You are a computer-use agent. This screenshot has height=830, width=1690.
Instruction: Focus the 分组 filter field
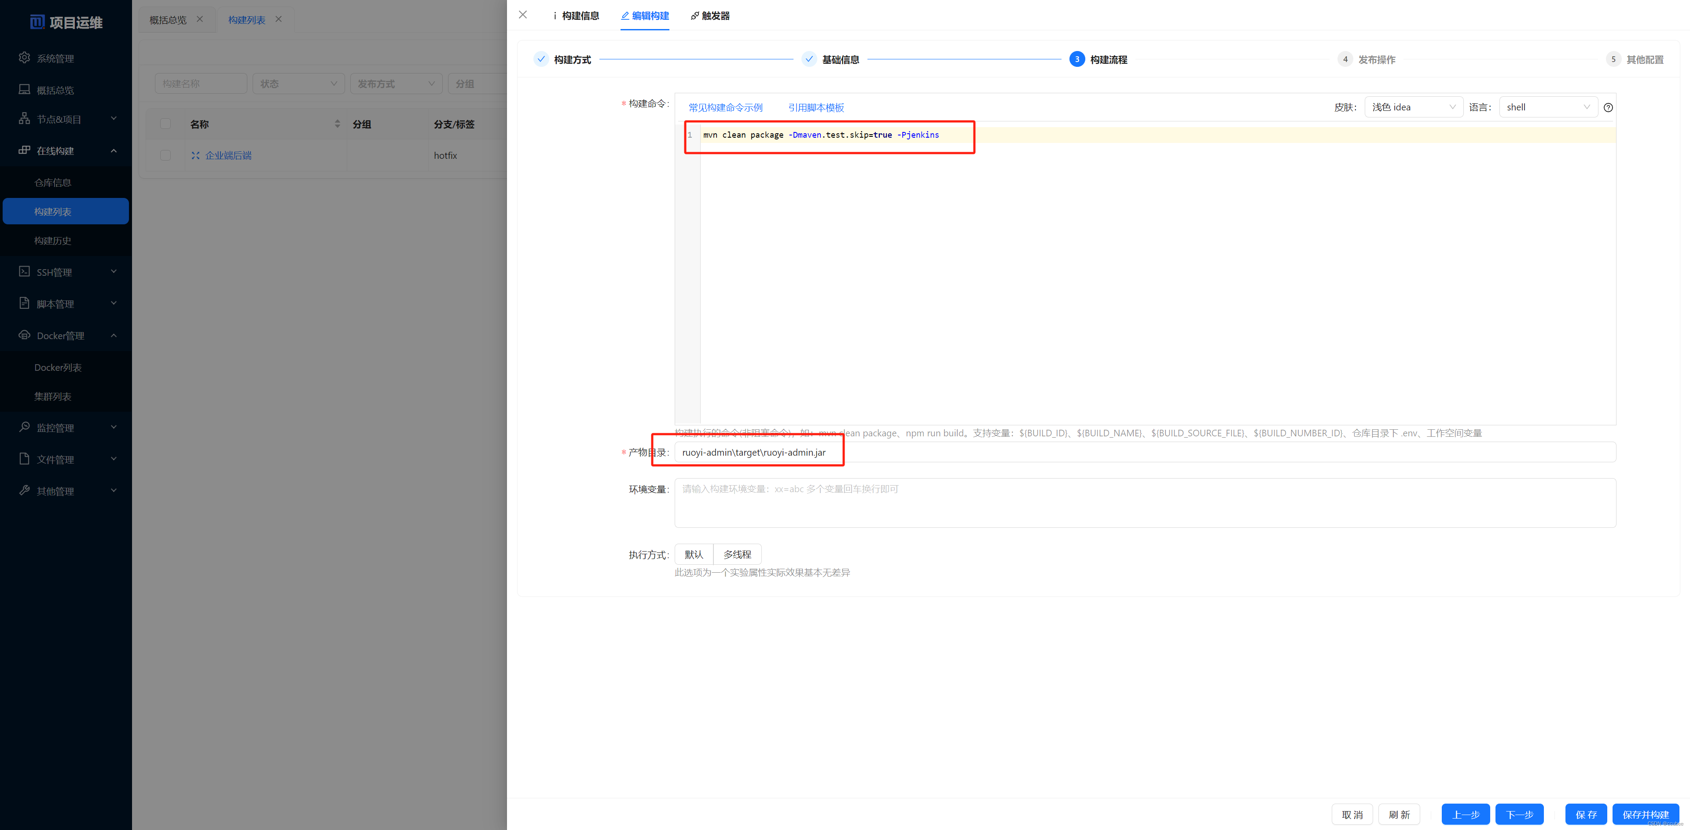(478, 84)
